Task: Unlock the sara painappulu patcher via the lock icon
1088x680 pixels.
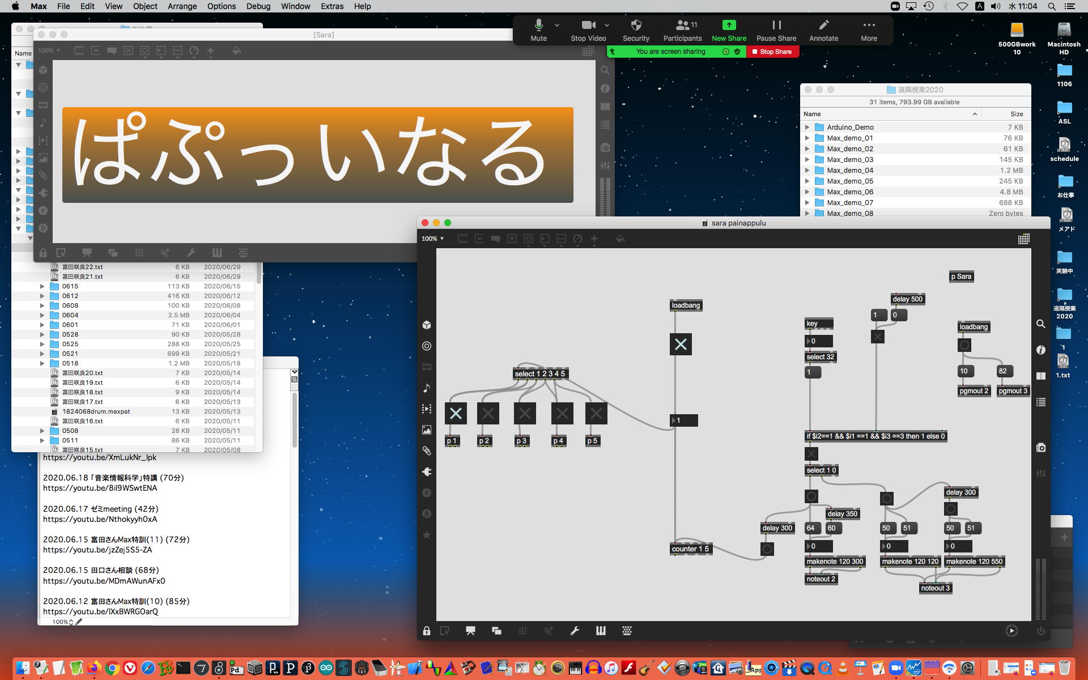Action: coord(426,631)
